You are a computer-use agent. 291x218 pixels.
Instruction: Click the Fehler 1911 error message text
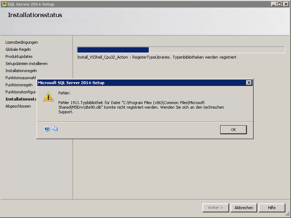point(141,107)
